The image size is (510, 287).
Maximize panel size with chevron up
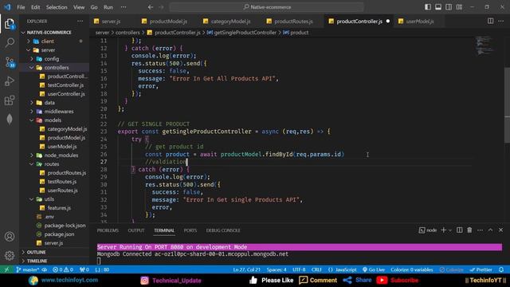(491, 230)
